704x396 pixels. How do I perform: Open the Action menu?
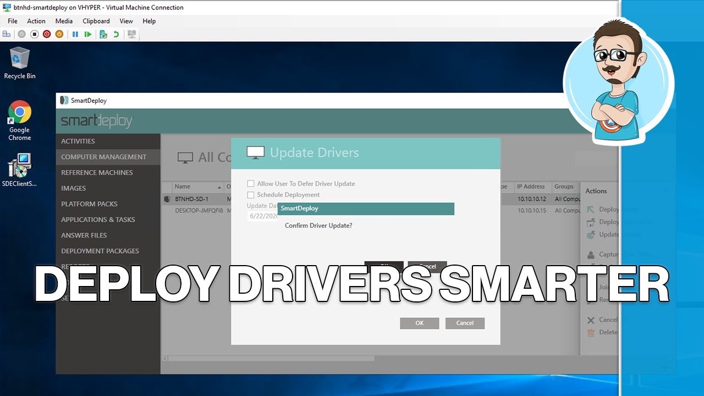tap(36, 21)
